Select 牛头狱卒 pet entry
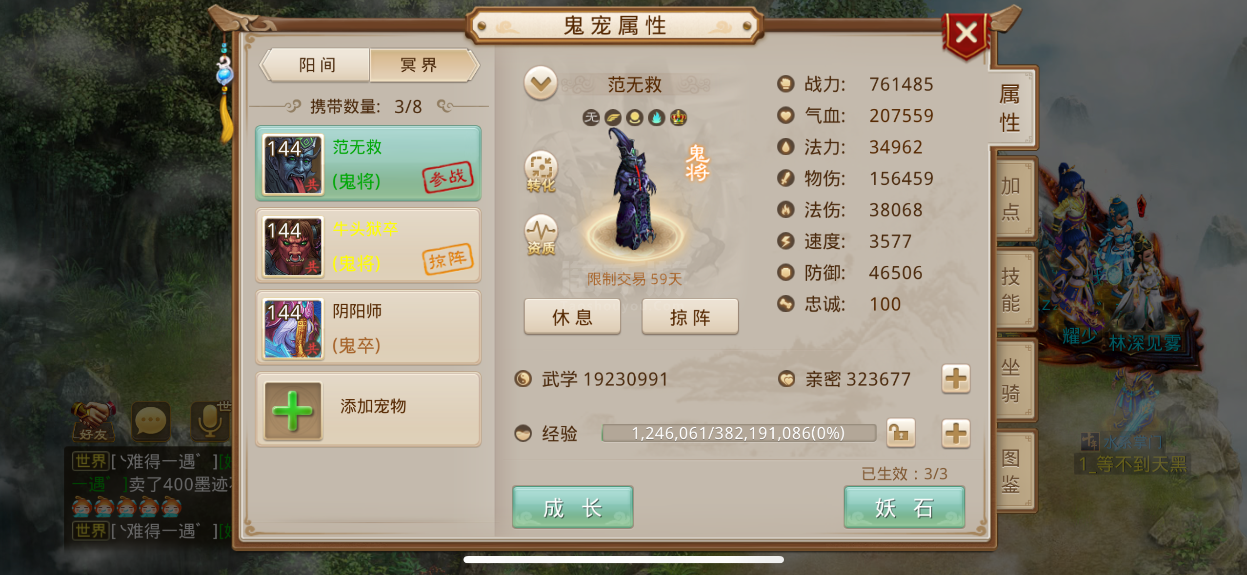Image resolution: width=1247 pixels, height=575 pixels. coord(368,246)
